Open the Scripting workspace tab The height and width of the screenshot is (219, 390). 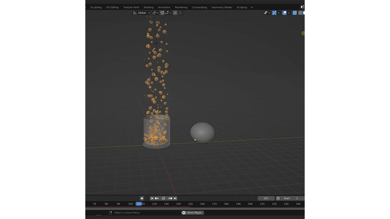coord(242,7)
